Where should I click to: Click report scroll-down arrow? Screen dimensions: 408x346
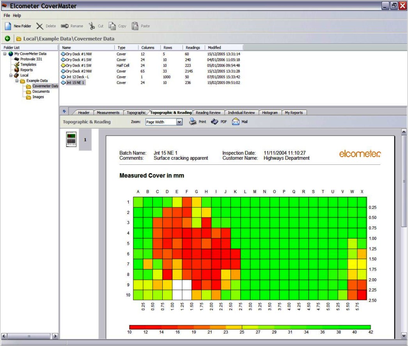(404, 335)
